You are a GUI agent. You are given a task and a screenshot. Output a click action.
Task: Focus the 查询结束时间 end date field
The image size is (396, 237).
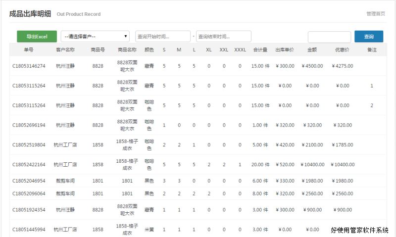(223, 37)
